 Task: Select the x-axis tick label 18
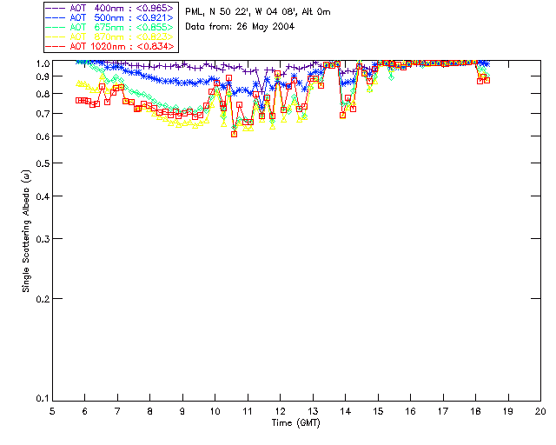(x=475, y=411)
